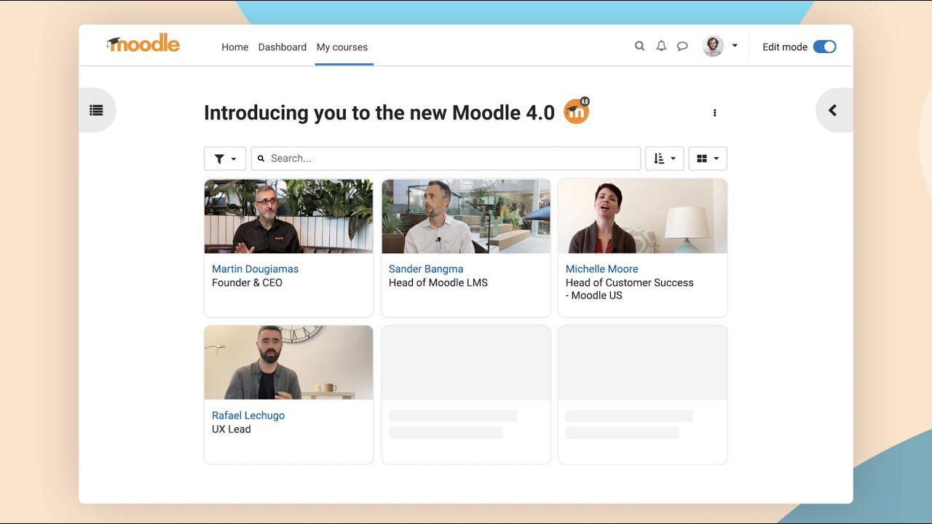Open the course index drawer
932x524 pixels.
(97, 110)
